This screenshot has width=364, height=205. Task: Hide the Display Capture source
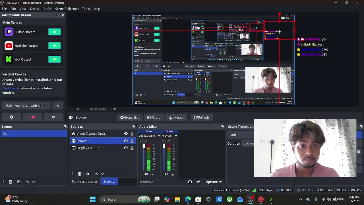coord(126,148)
